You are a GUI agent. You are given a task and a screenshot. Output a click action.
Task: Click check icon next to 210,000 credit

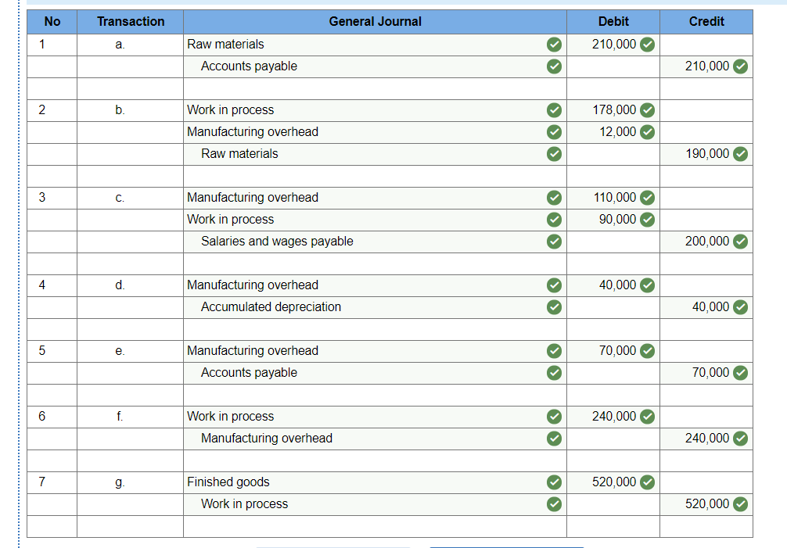click(x=740, y=66)
